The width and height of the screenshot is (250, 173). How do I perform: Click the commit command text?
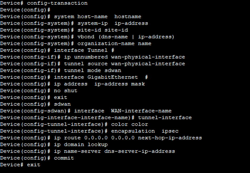pos(64,158)
